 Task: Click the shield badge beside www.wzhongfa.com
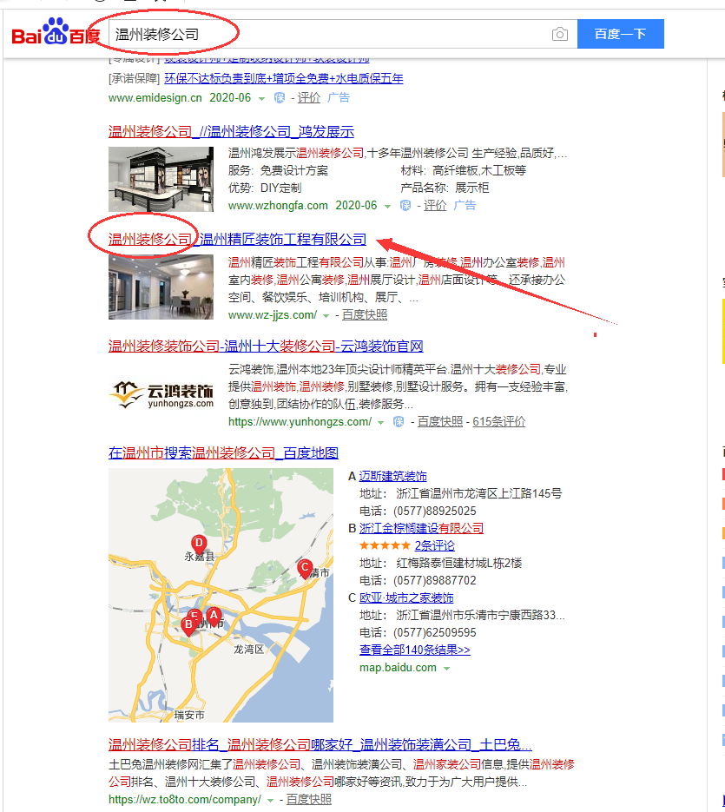tap(405, 206)
